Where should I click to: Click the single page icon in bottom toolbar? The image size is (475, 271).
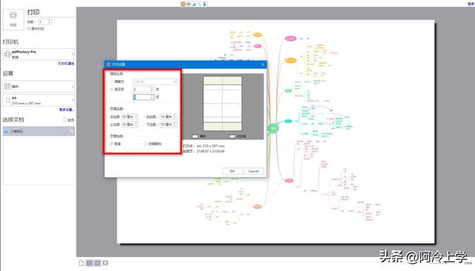click(81, 263)
